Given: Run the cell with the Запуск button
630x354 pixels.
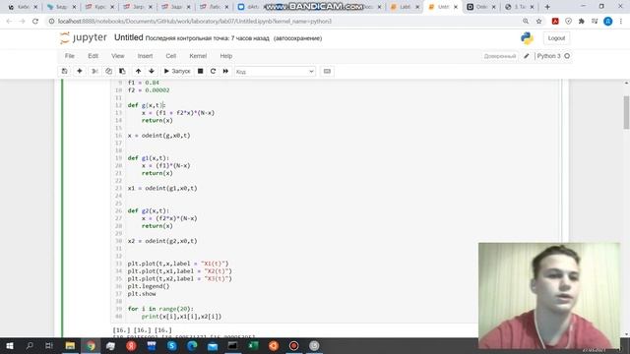Looking at the screenshot, I should (177, 71).
